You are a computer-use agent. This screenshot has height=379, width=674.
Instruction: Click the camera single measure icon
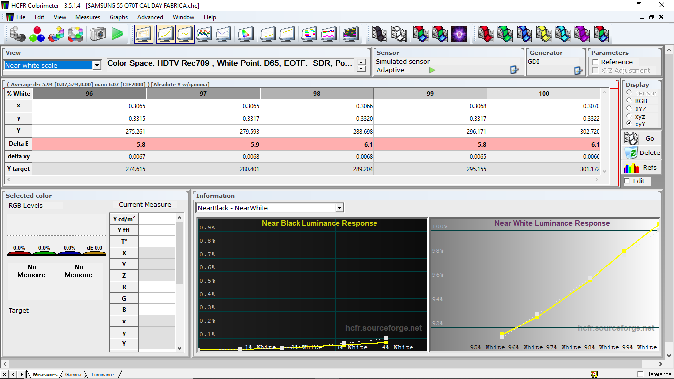(98, 34)
